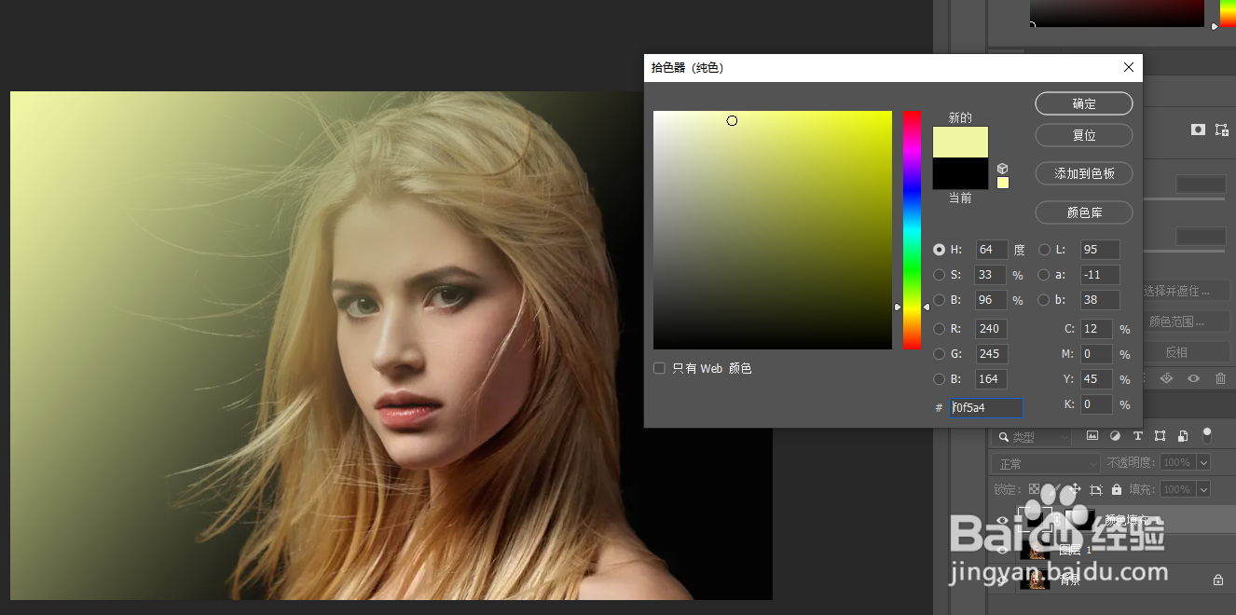Image resolution: width=1236 pixels, height=615 pixels.
Task: Click the H value field showing 64
Action: click(992, 250)
